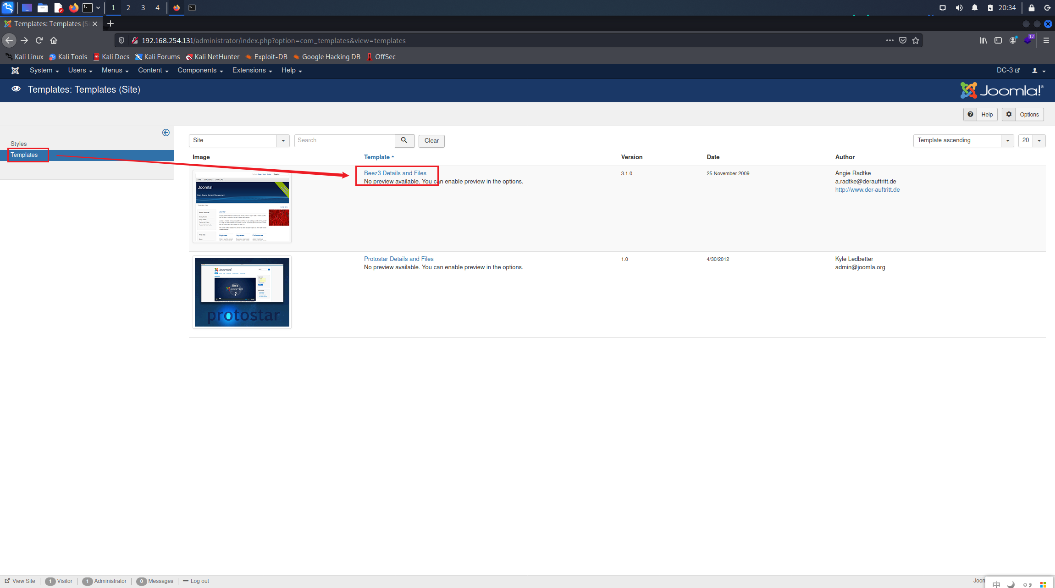Screen dimensions: 1055x588
Task: Click the Joomla logo icon in the menu bar
Action: click(15, 70)
